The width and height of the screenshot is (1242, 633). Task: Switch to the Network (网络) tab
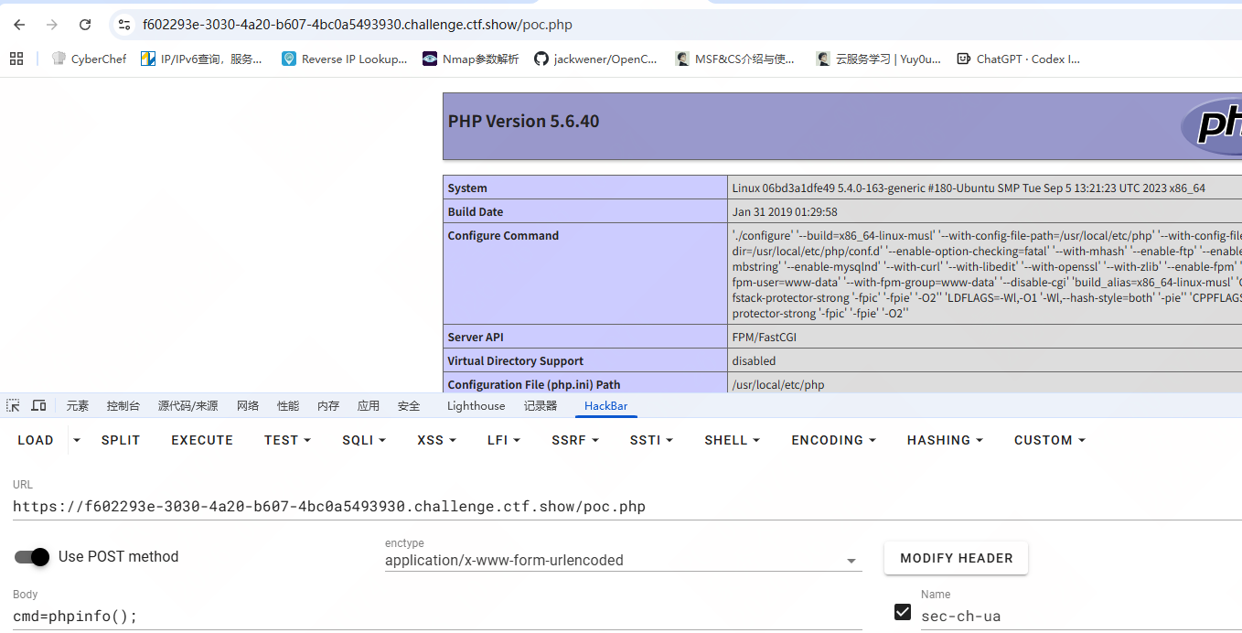[x=248, y=406]
